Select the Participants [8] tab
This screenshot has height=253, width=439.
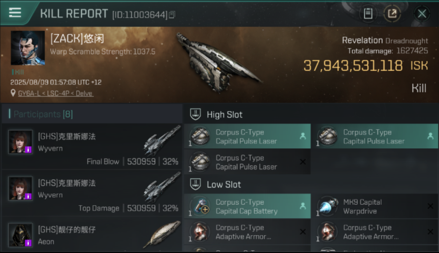coord(43,114)
